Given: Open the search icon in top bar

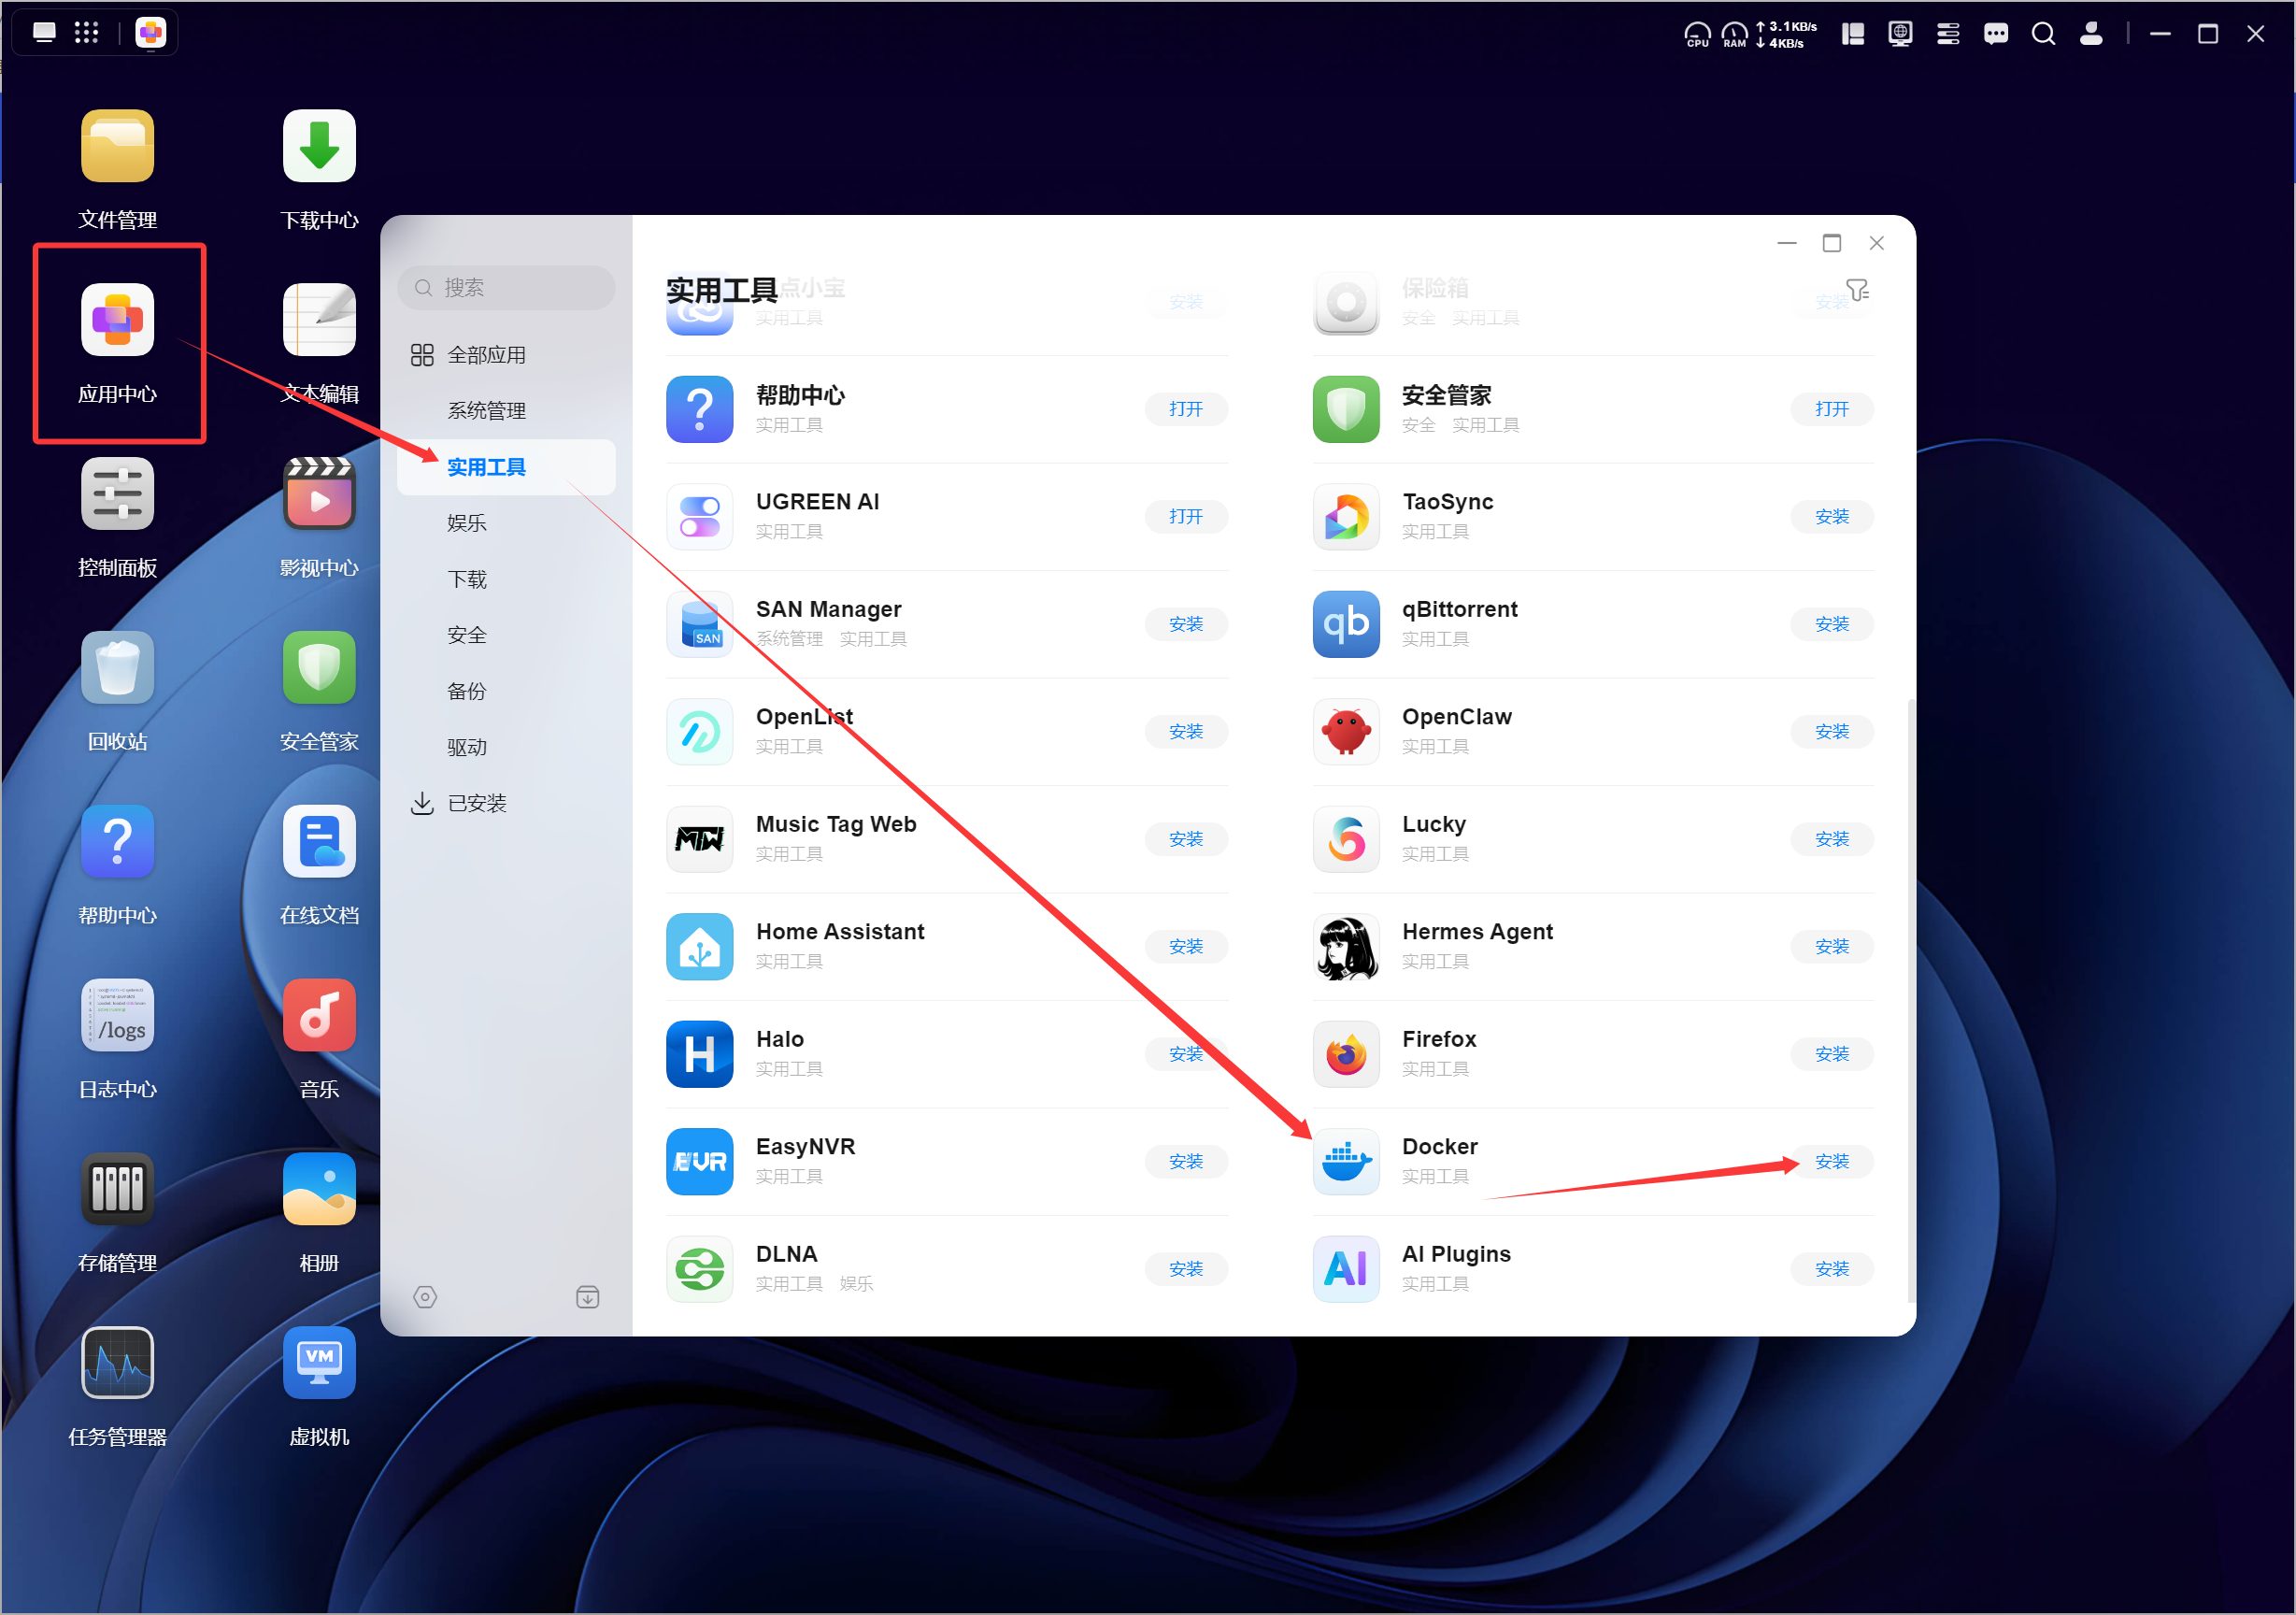Looking at the screenshot, I should 2043,34.
